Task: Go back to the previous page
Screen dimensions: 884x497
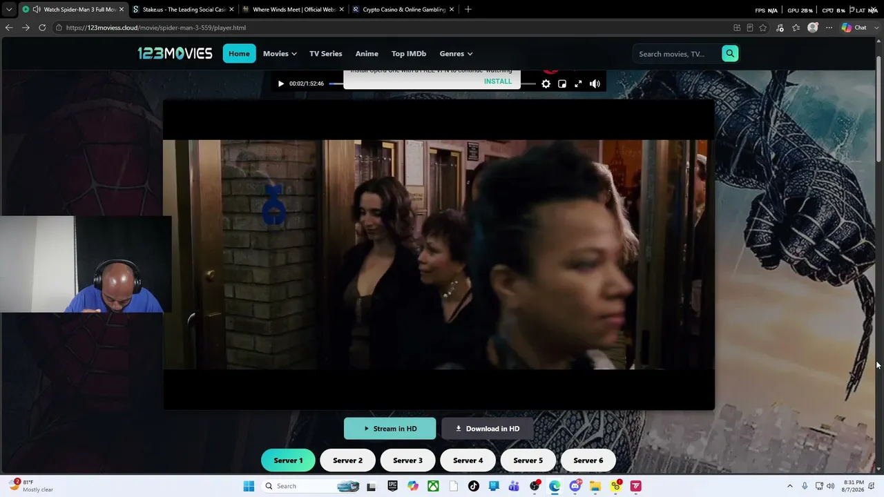Action: 9,28
